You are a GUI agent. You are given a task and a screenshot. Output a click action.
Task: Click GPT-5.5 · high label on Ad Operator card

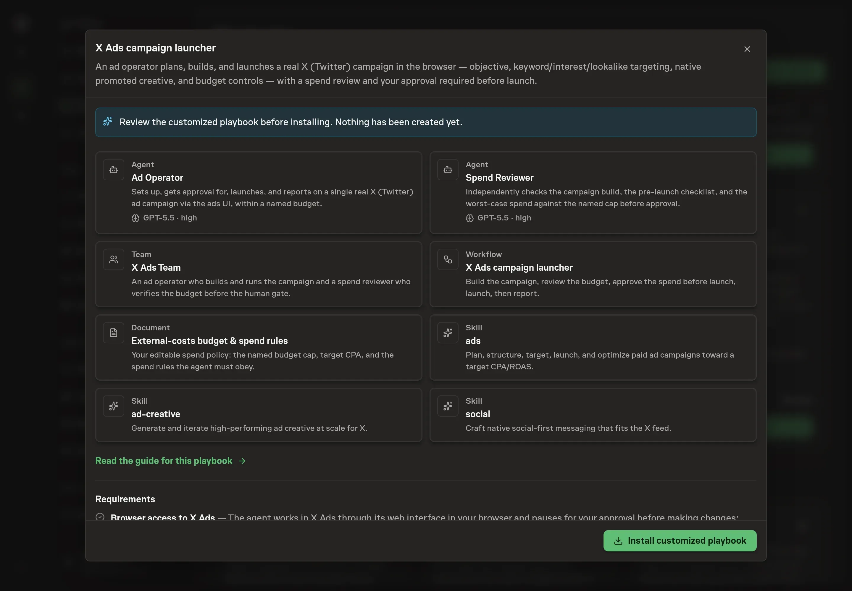click(170, 218)
